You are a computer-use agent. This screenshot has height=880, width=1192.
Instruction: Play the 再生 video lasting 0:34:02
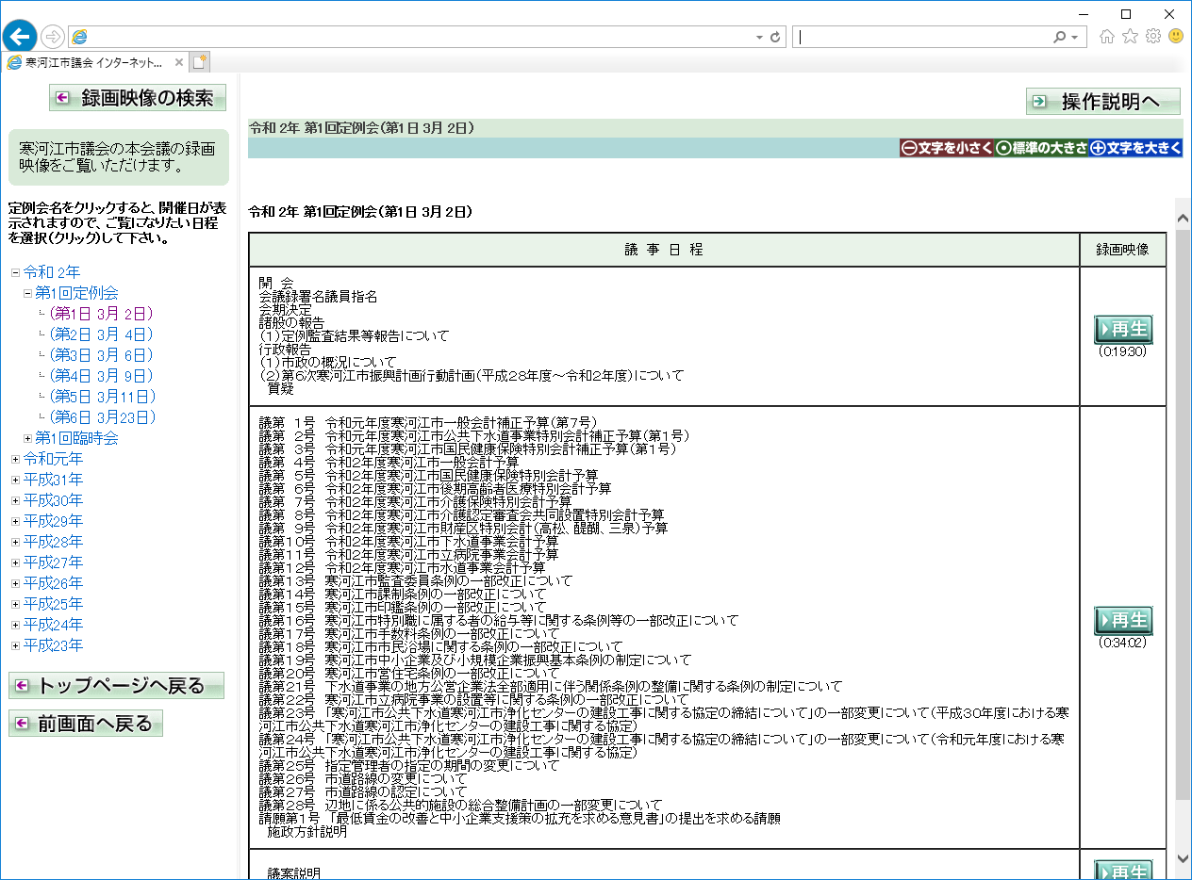[1123, 621]
